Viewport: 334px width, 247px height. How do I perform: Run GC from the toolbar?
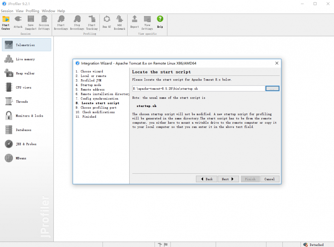coord(107,22)
